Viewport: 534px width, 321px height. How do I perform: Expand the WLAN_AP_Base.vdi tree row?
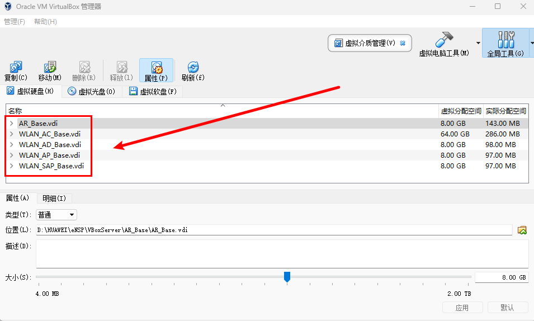[12, 155]
